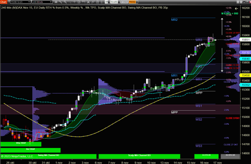
Task: Switch to the crosshair cursor tool
Action: coord(74,2)
